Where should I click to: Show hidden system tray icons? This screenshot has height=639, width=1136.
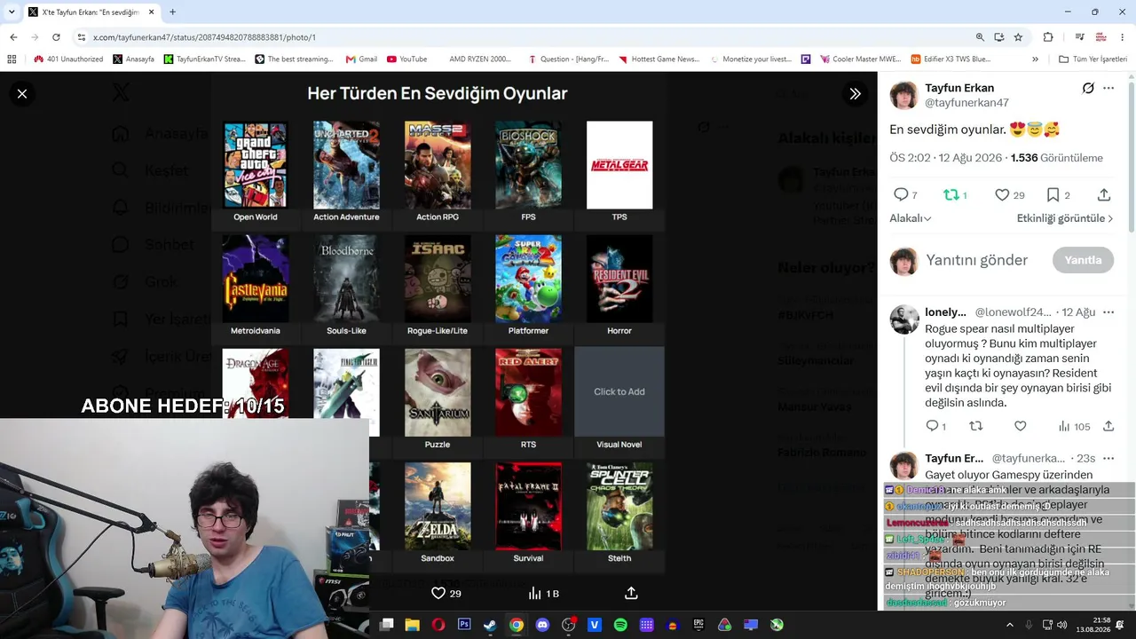[1009, 625]
